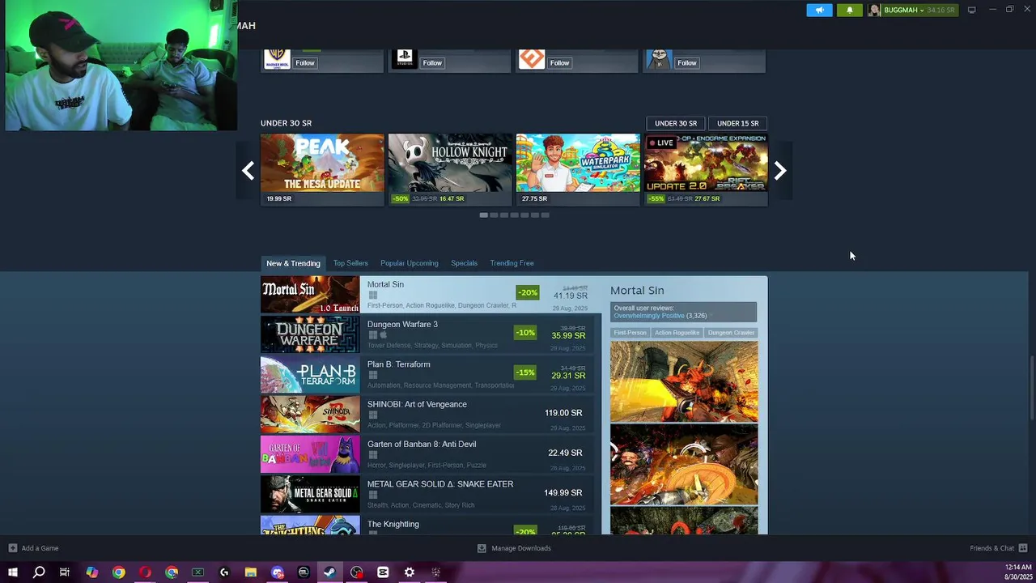Open the green notifications bell
This screenshot has width=1036, height=583.
pos(849,10)
